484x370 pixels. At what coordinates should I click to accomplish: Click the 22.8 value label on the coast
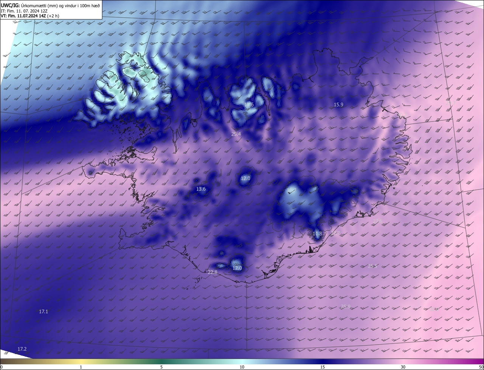click(x=213, y=272)
